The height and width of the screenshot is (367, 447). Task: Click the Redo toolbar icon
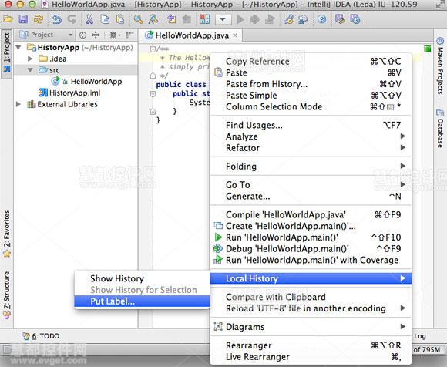[72, 19]
